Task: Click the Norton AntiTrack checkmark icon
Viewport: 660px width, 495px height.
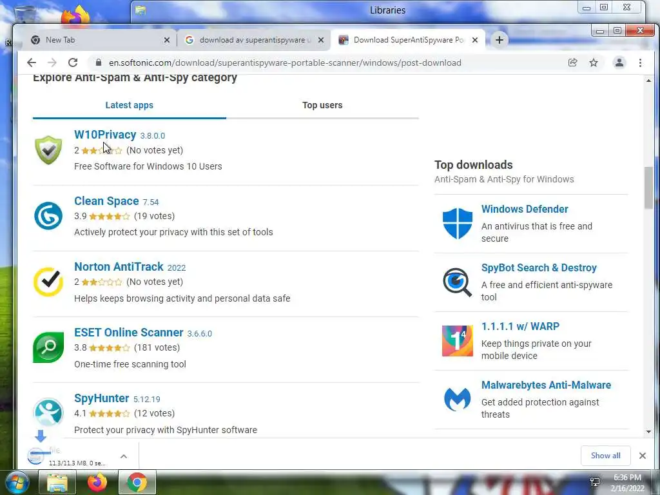Action: (x=48, y=282)
